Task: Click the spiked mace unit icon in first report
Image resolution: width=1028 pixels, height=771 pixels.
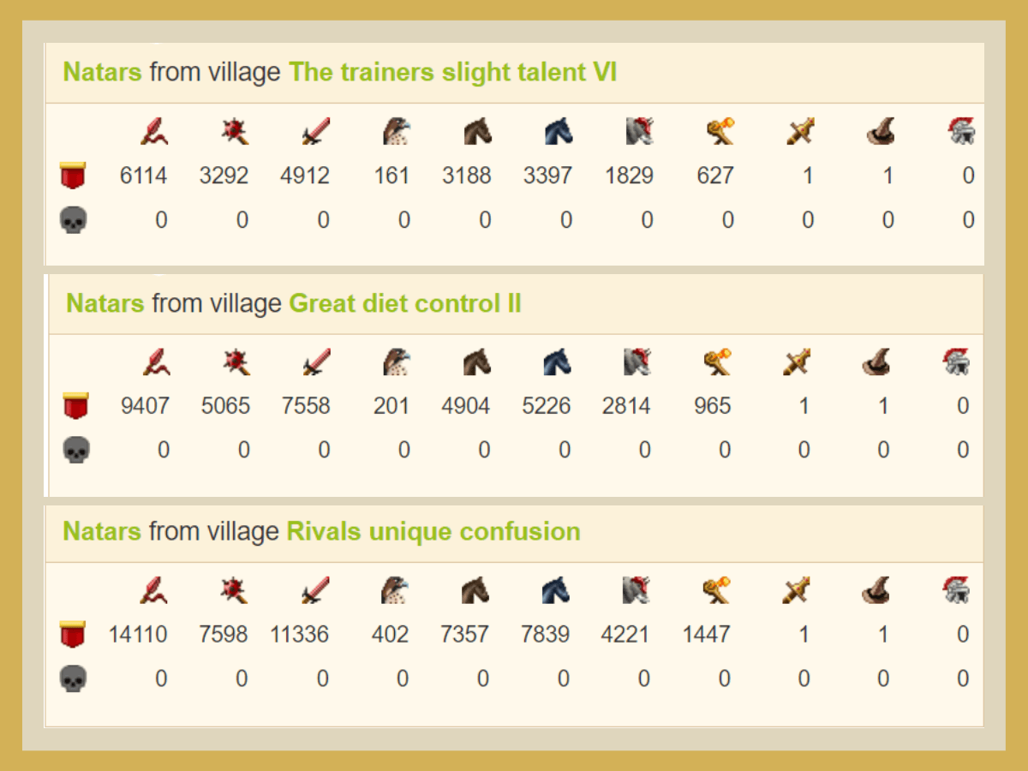Action: (x=235, y=132)
